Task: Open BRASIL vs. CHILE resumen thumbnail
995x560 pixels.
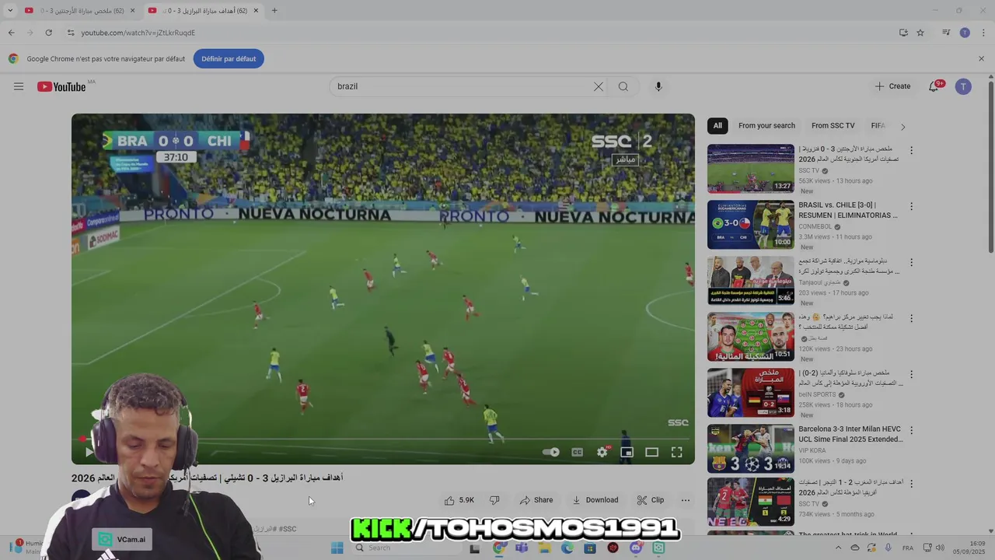Action: click(x=751, y=225)
